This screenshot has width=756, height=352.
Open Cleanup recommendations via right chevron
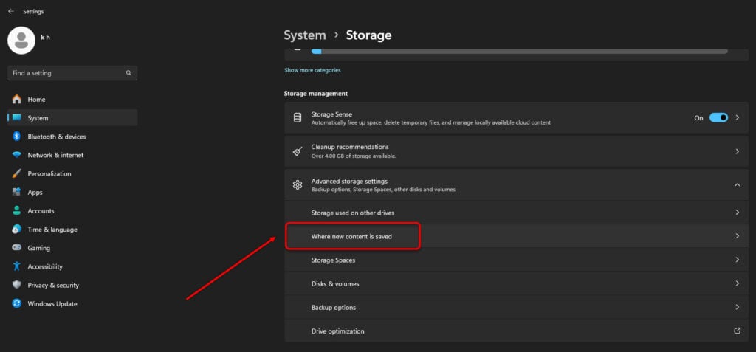pyautogui.click(x=738, y=151)
